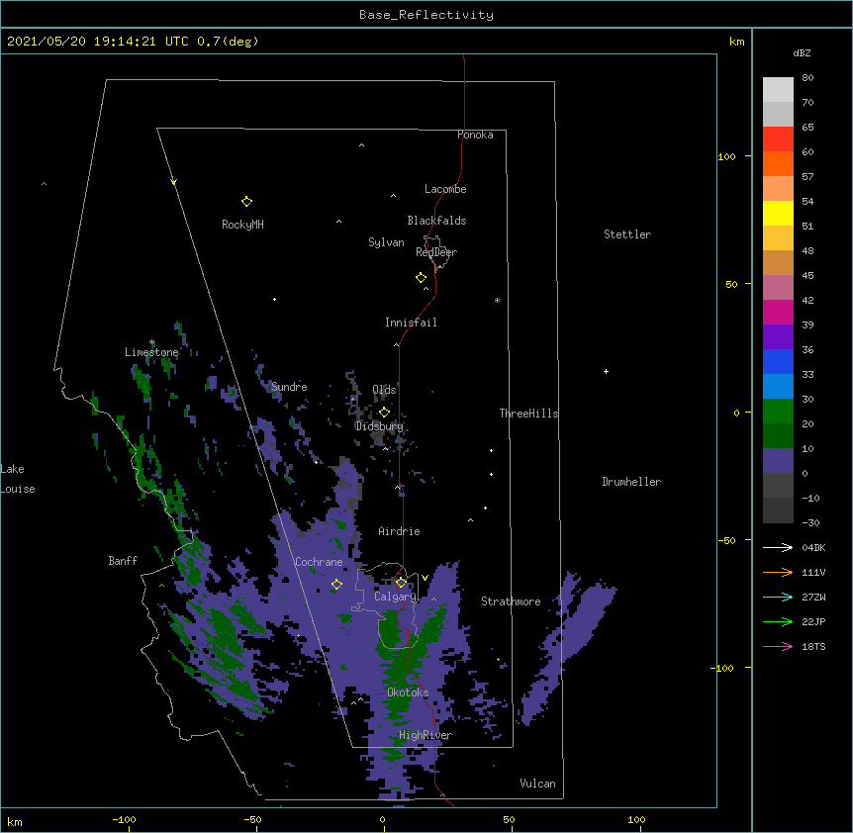Click the Banff label
Viewport: 853px width, 833px height.
click(123, 561)
